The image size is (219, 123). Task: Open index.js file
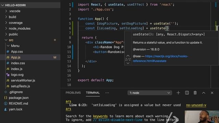pos(17,69)
